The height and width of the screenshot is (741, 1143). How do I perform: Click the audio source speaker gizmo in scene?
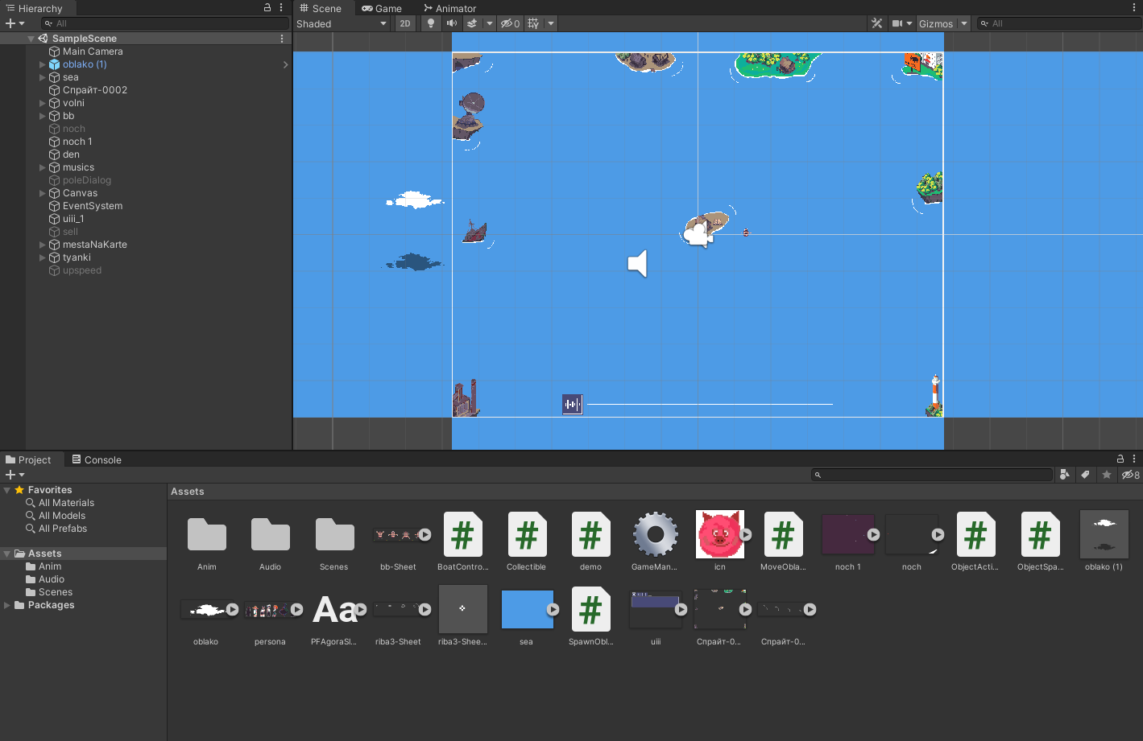click(x=637, y=263)
